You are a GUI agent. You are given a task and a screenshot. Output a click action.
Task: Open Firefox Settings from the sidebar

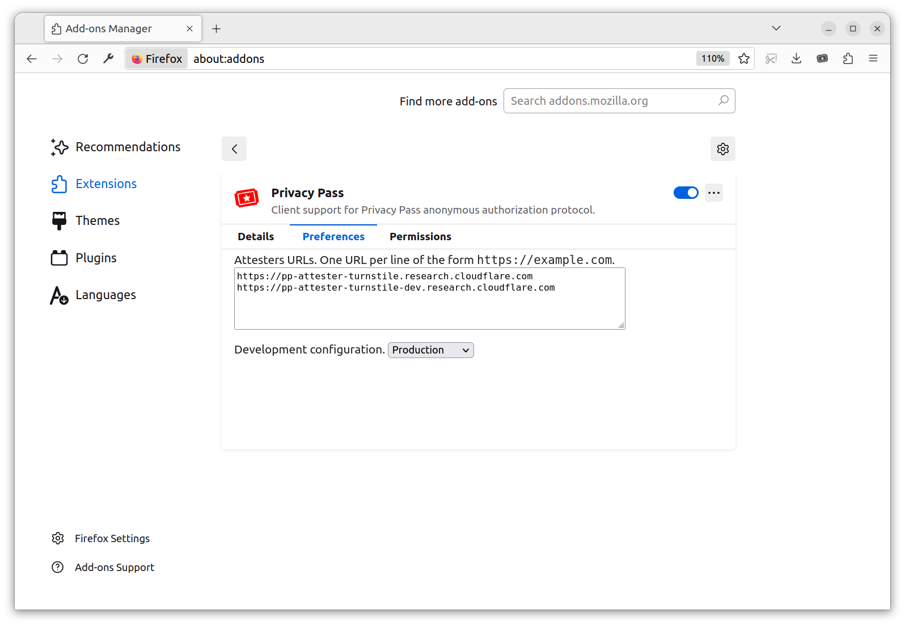(x=101, y=538)
